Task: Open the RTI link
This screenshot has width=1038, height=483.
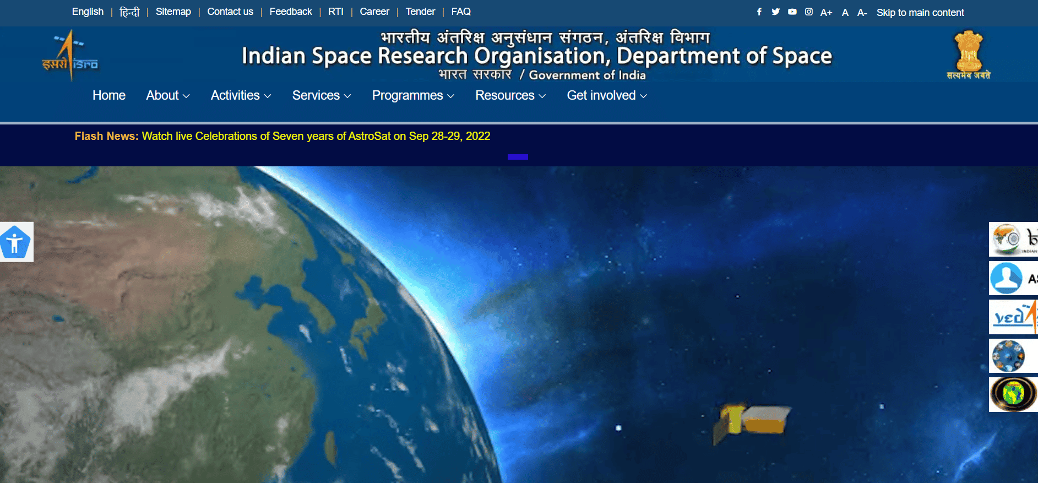Action: point(336,12)
